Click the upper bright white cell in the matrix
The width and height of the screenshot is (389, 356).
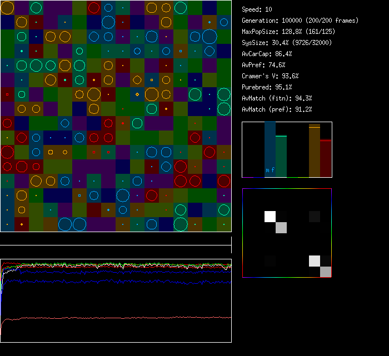click(270, 217)
